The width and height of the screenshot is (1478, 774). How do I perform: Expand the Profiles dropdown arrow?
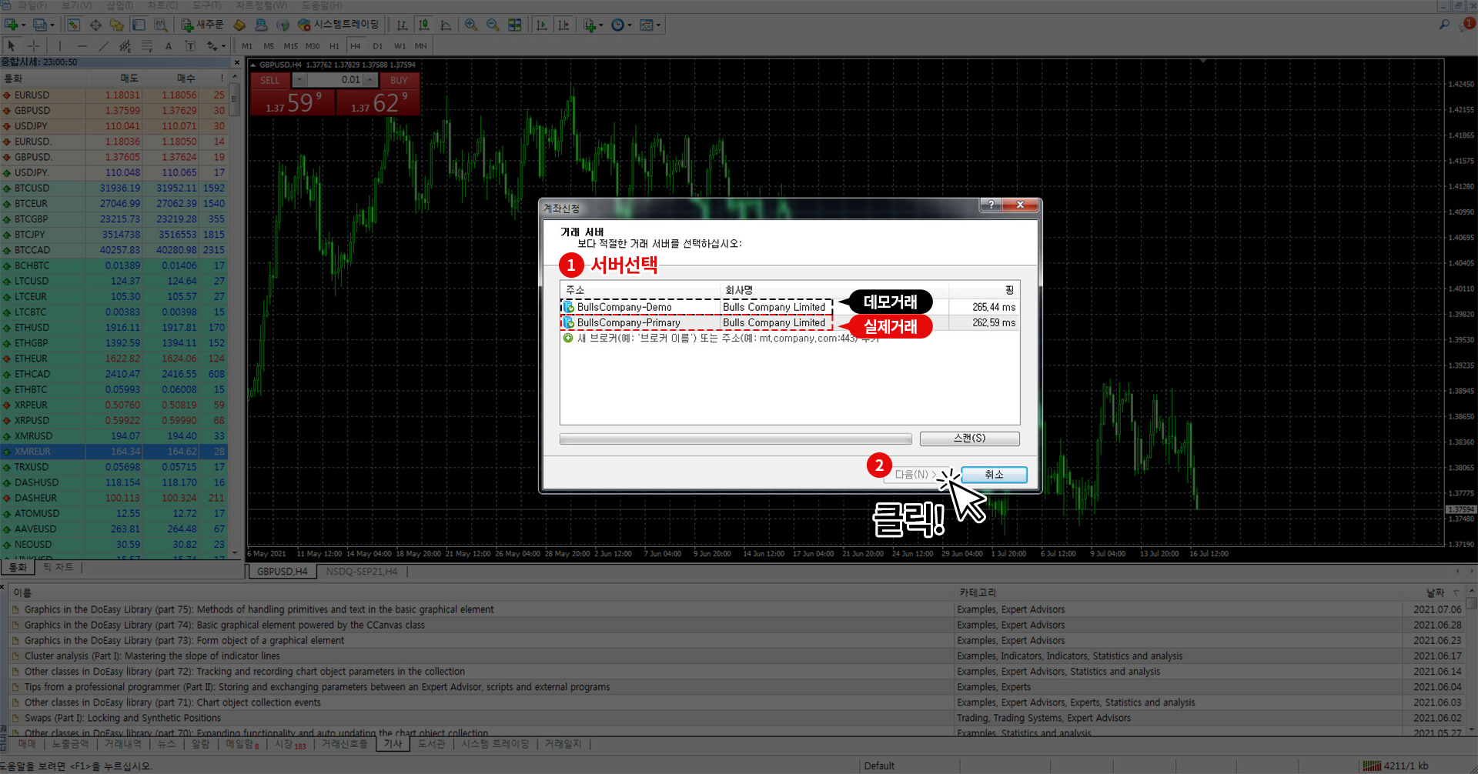click(x=52, y=25)
